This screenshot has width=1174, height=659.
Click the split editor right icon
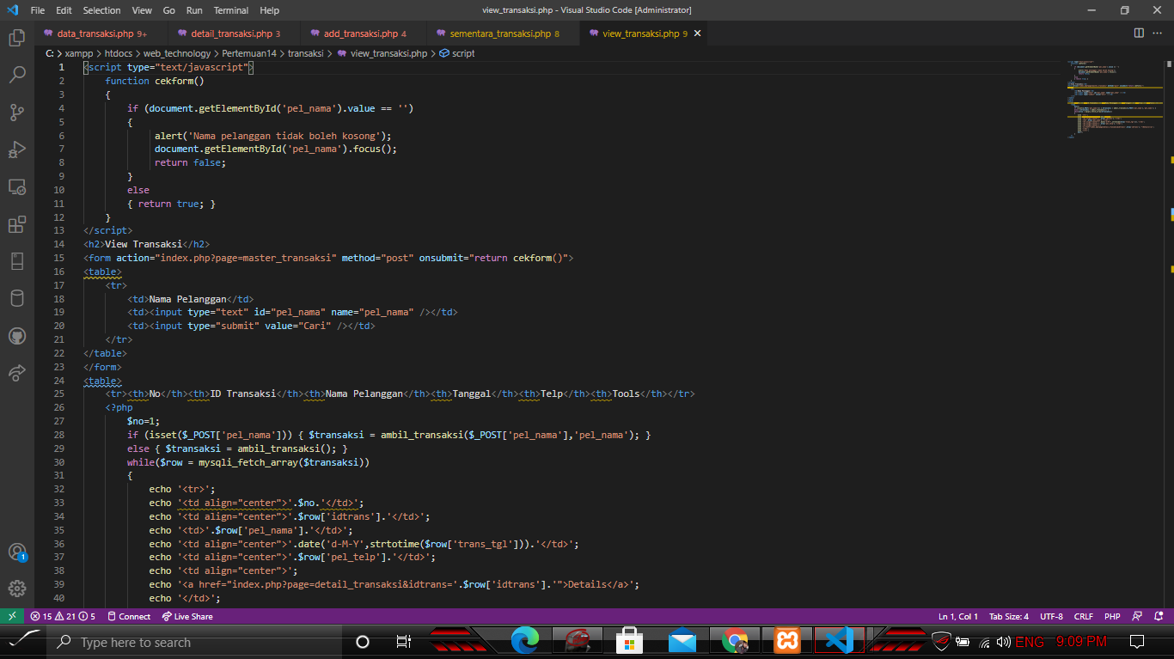(1139, 34)
